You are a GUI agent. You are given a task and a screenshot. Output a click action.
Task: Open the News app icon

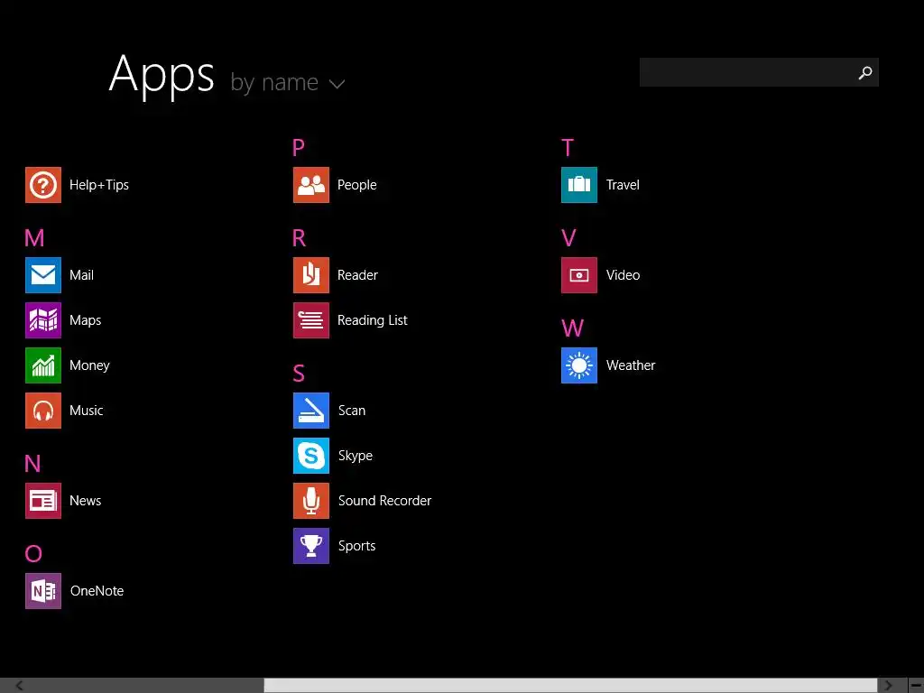[x=43, y=501]
